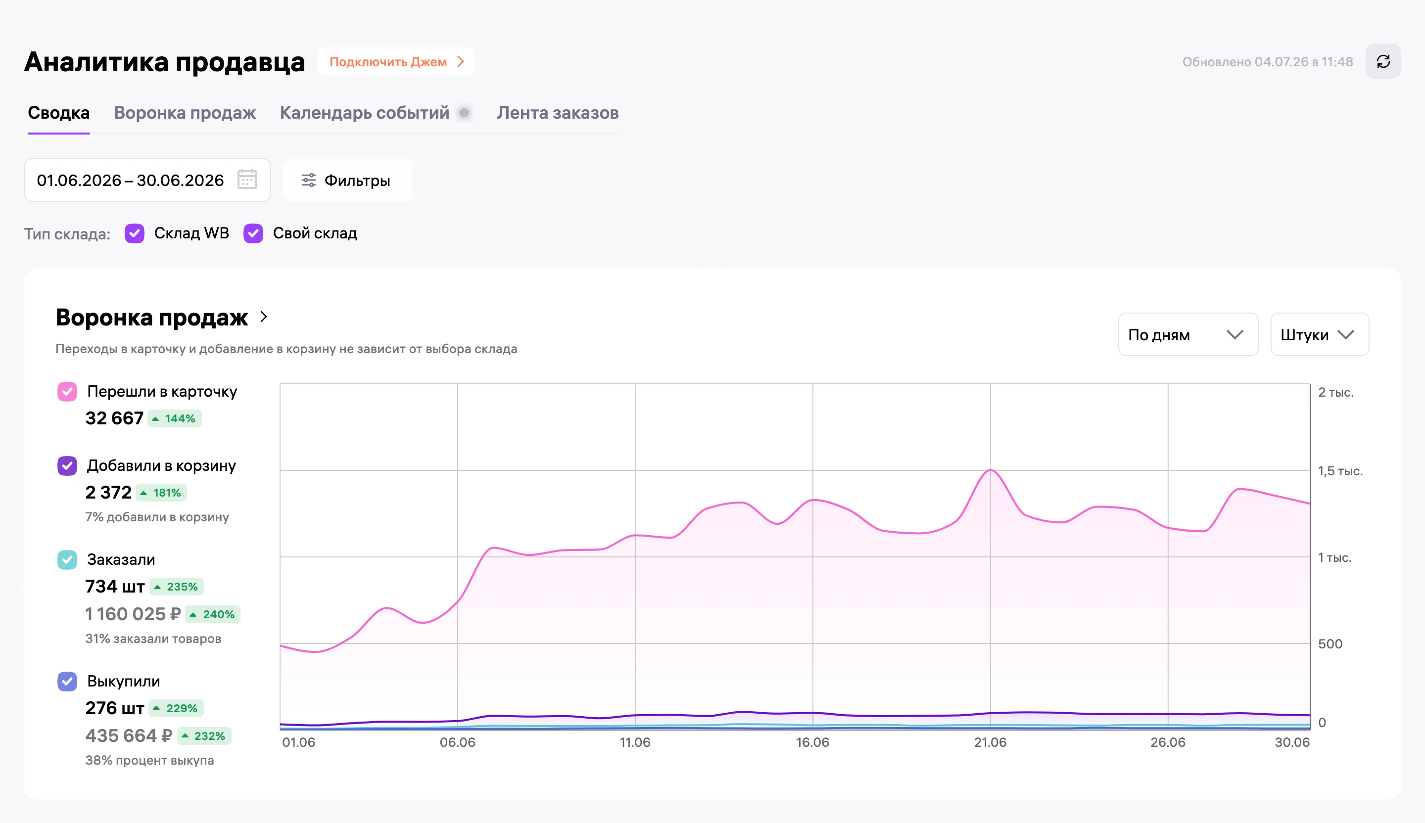Click the 7% добавили в корзину text

tap(157, 517)
